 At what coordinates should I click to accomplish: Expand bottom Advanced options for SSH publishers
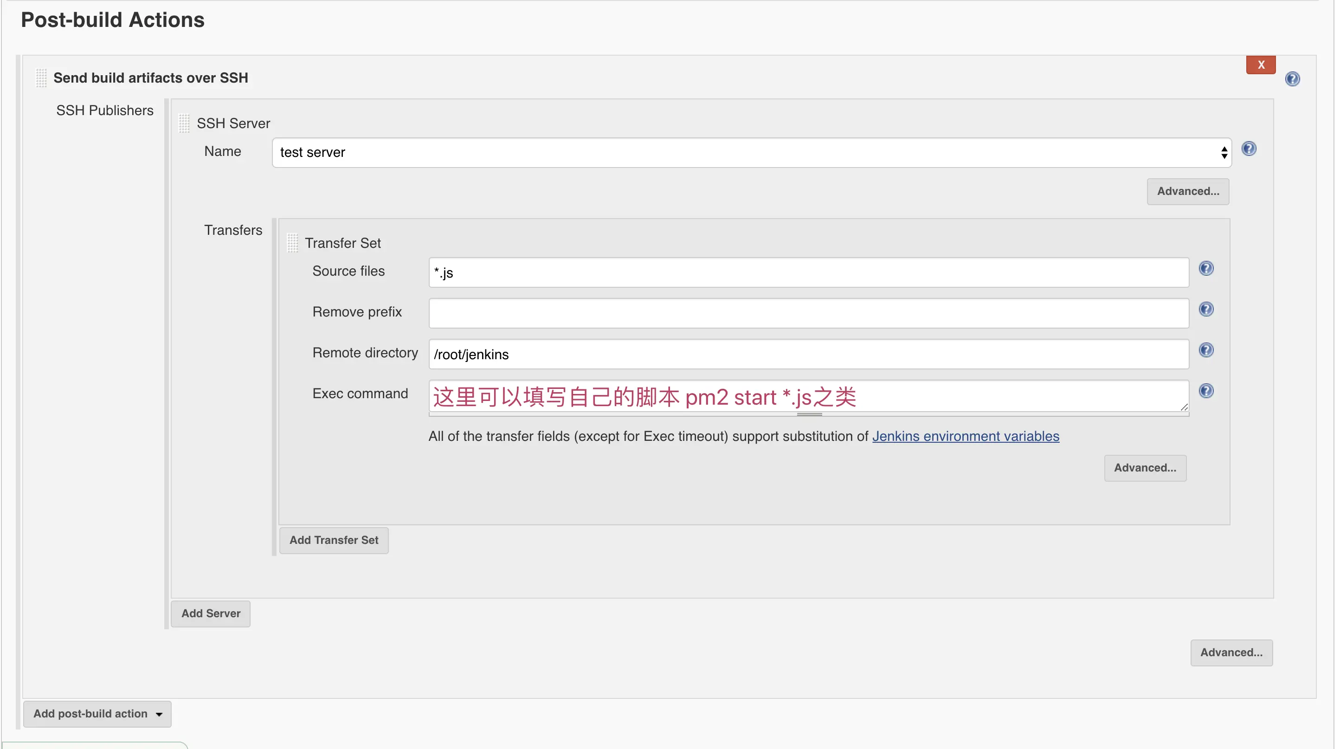pos(1231,652)
